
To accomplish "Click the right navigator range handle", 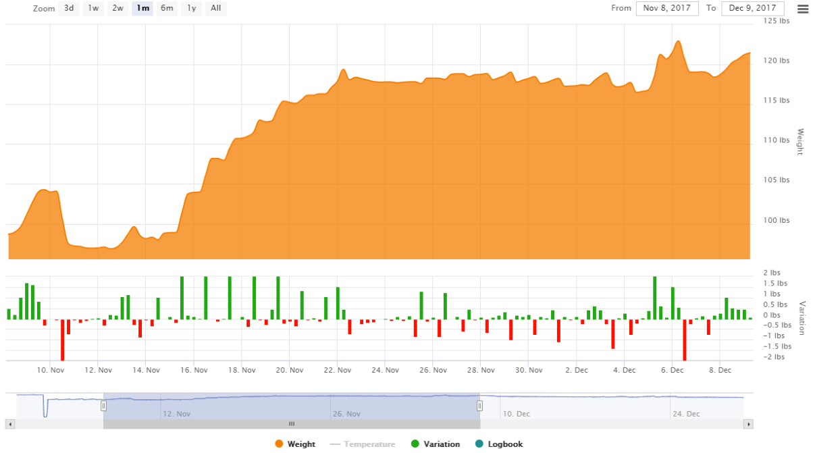I will pyautogui.click(x=480, y=406).
